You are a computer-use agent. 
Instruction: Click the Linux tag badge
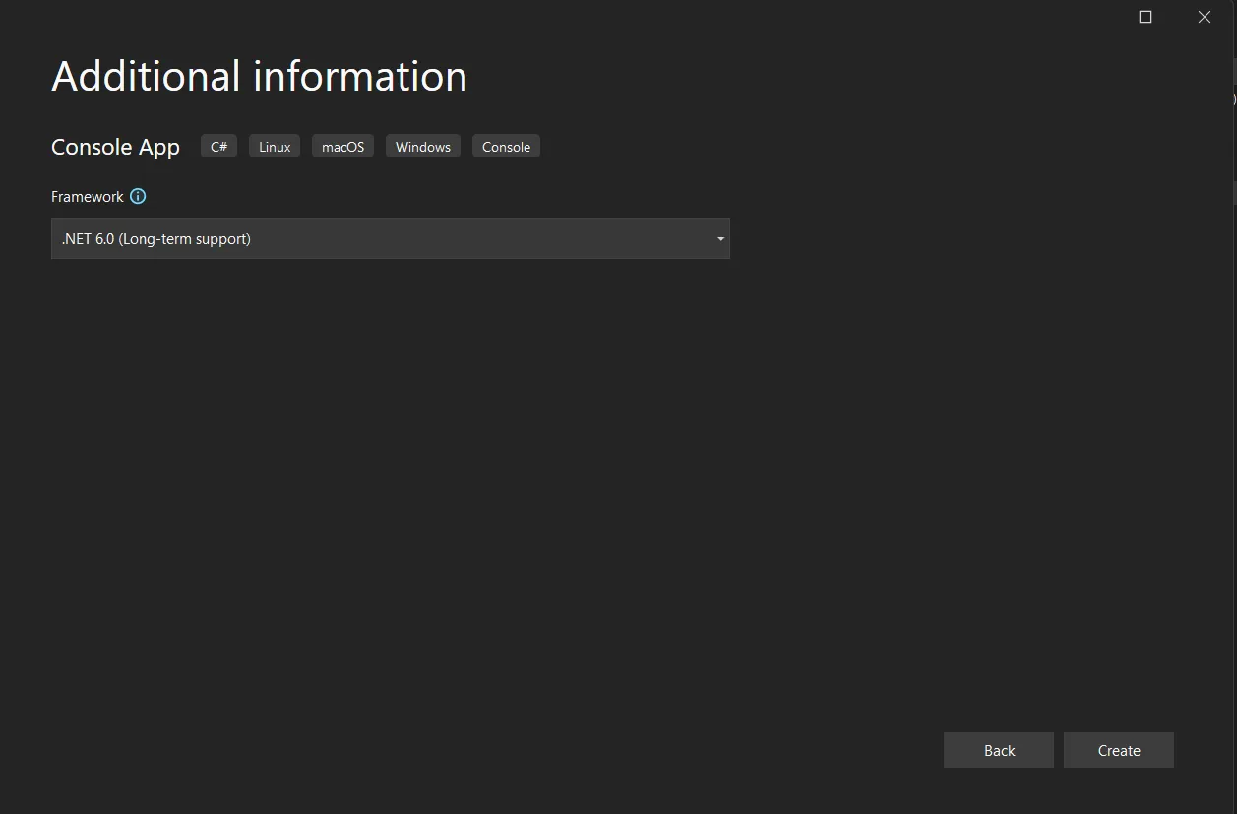(x=275, y=147)
